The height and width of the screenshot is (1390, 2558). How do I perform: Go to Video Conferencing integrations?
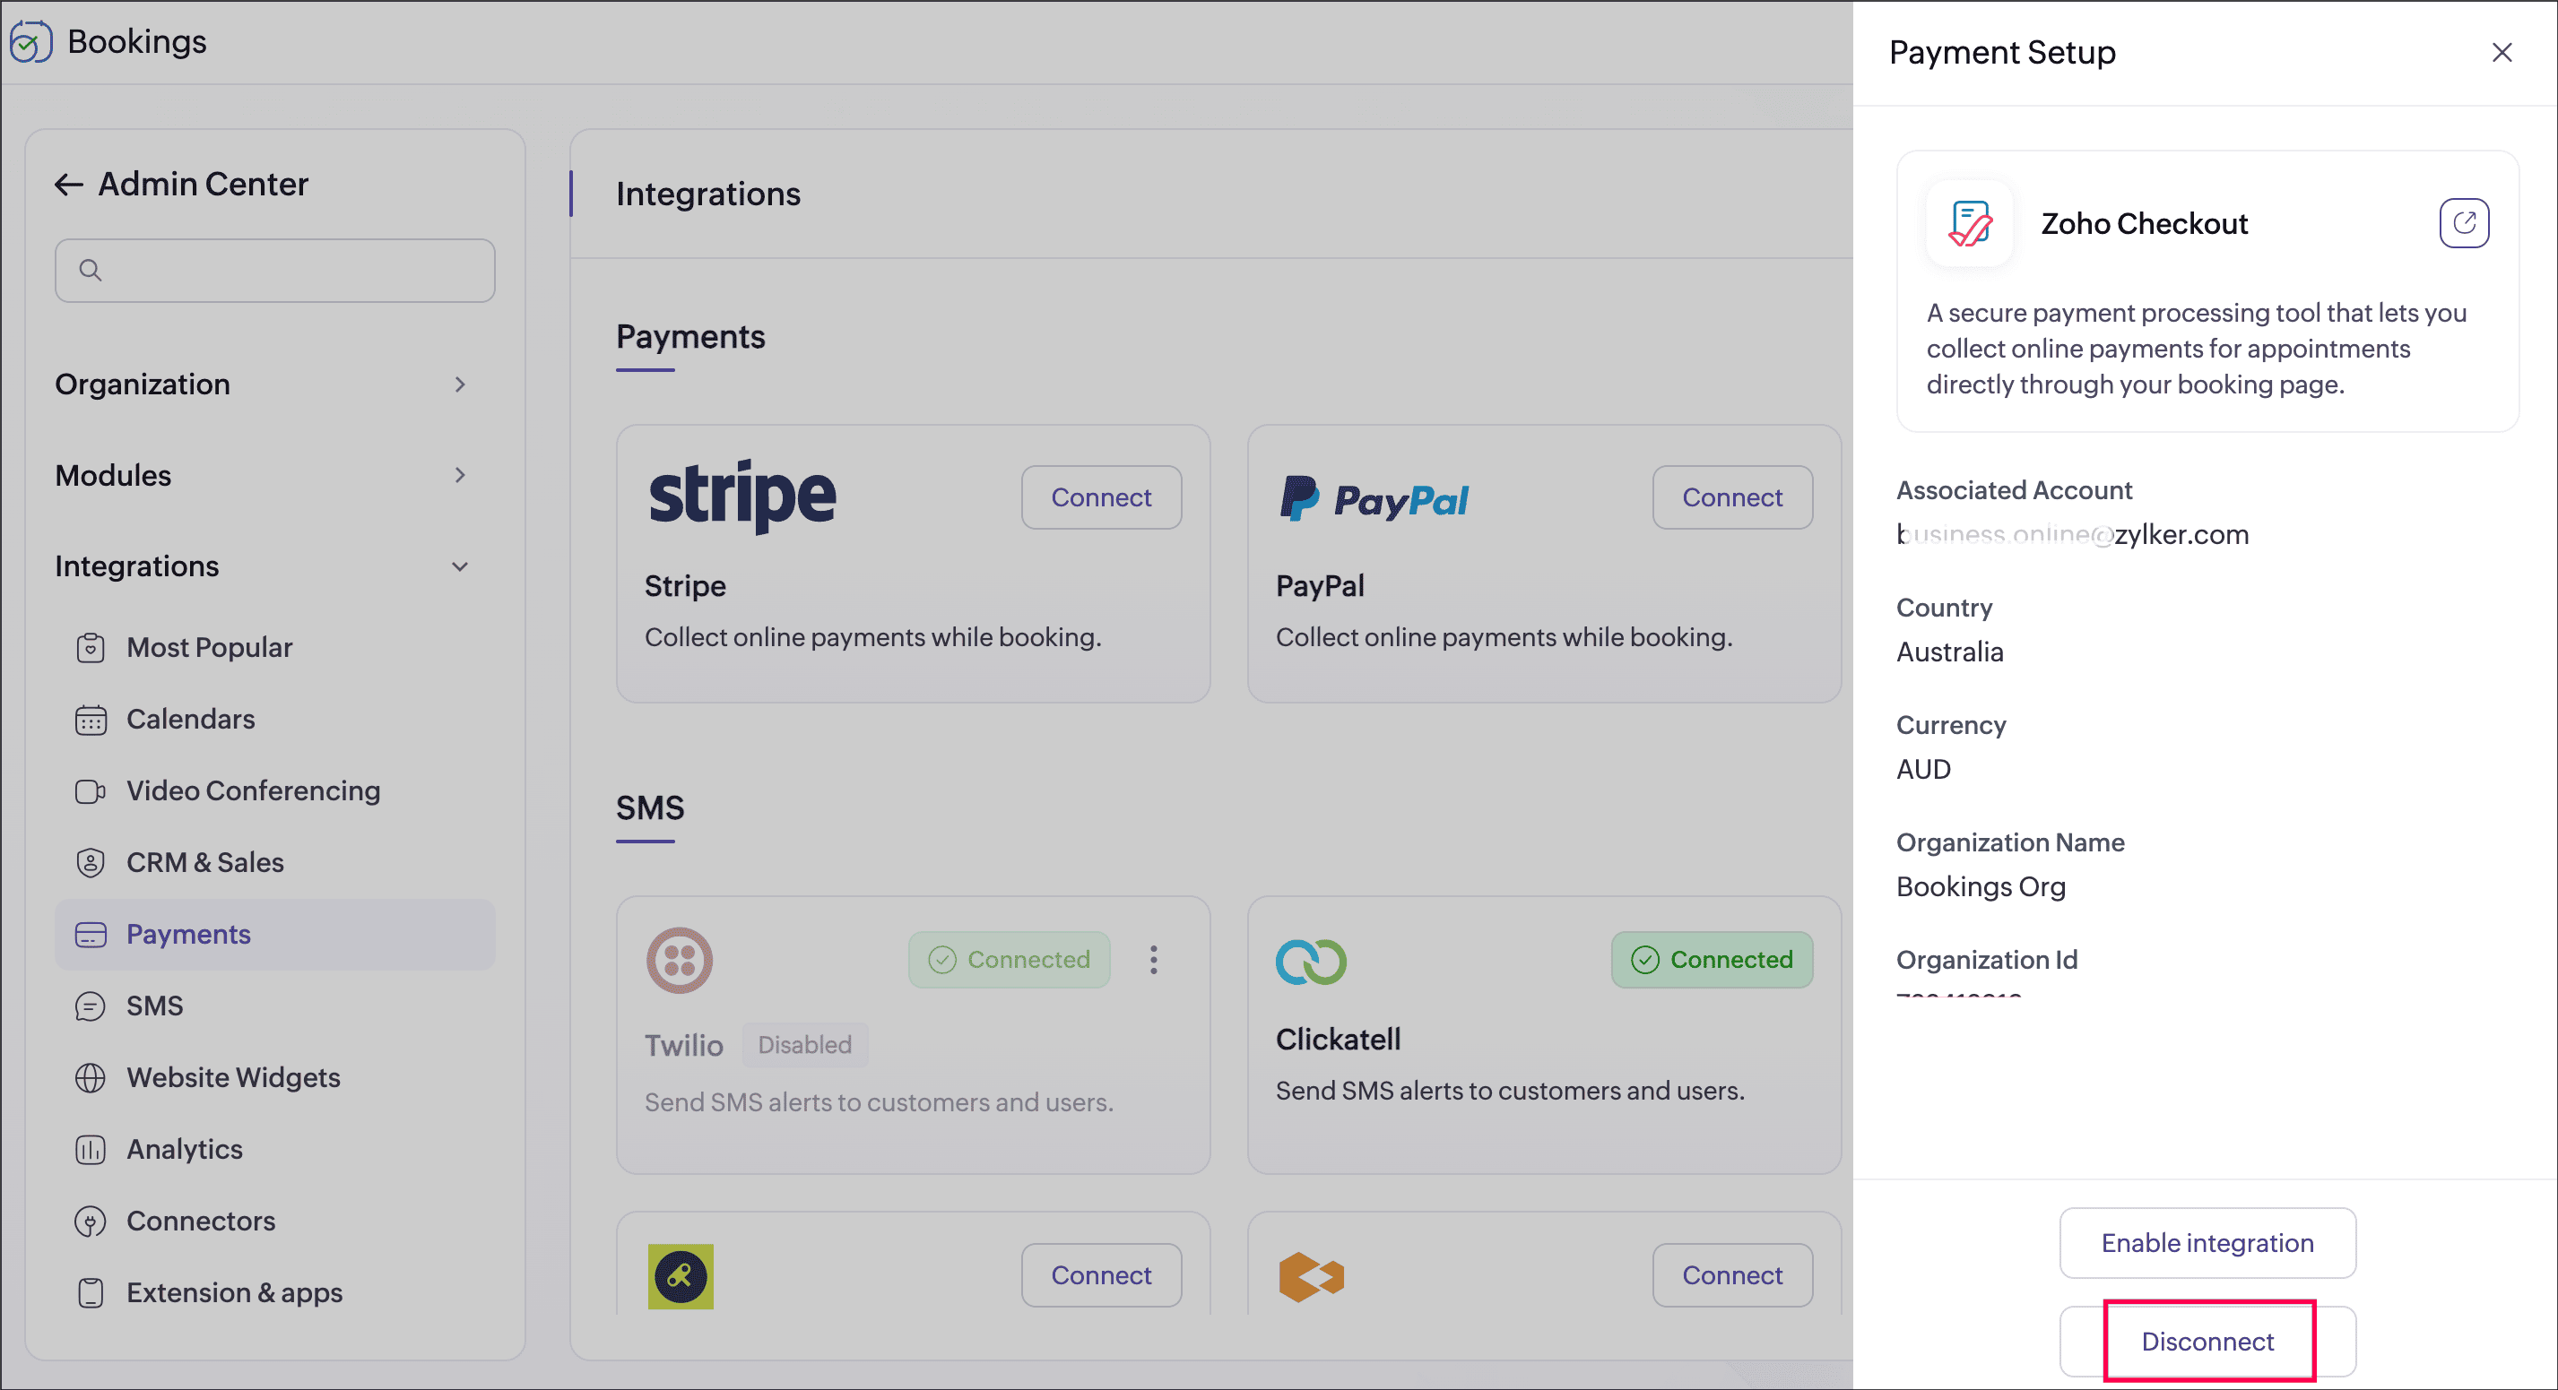click(252, 790)
